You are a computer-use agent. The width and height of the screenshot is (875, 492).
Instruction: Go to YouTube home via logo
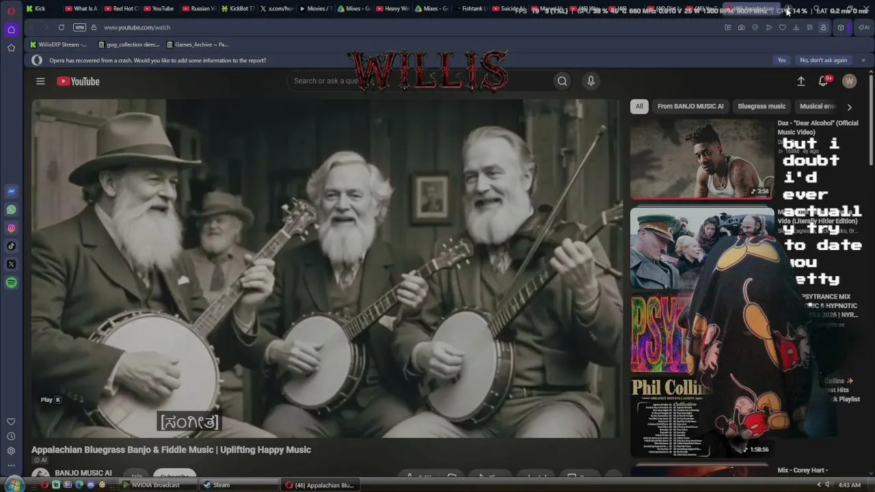78,81
